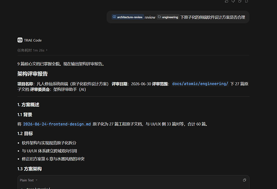Click the regenerate response icon

click(x=246, y=1)
